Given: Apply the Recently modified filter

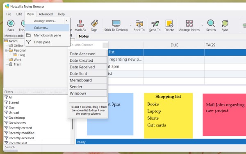Looking at the screenshot, I should (x=19, y=133).
